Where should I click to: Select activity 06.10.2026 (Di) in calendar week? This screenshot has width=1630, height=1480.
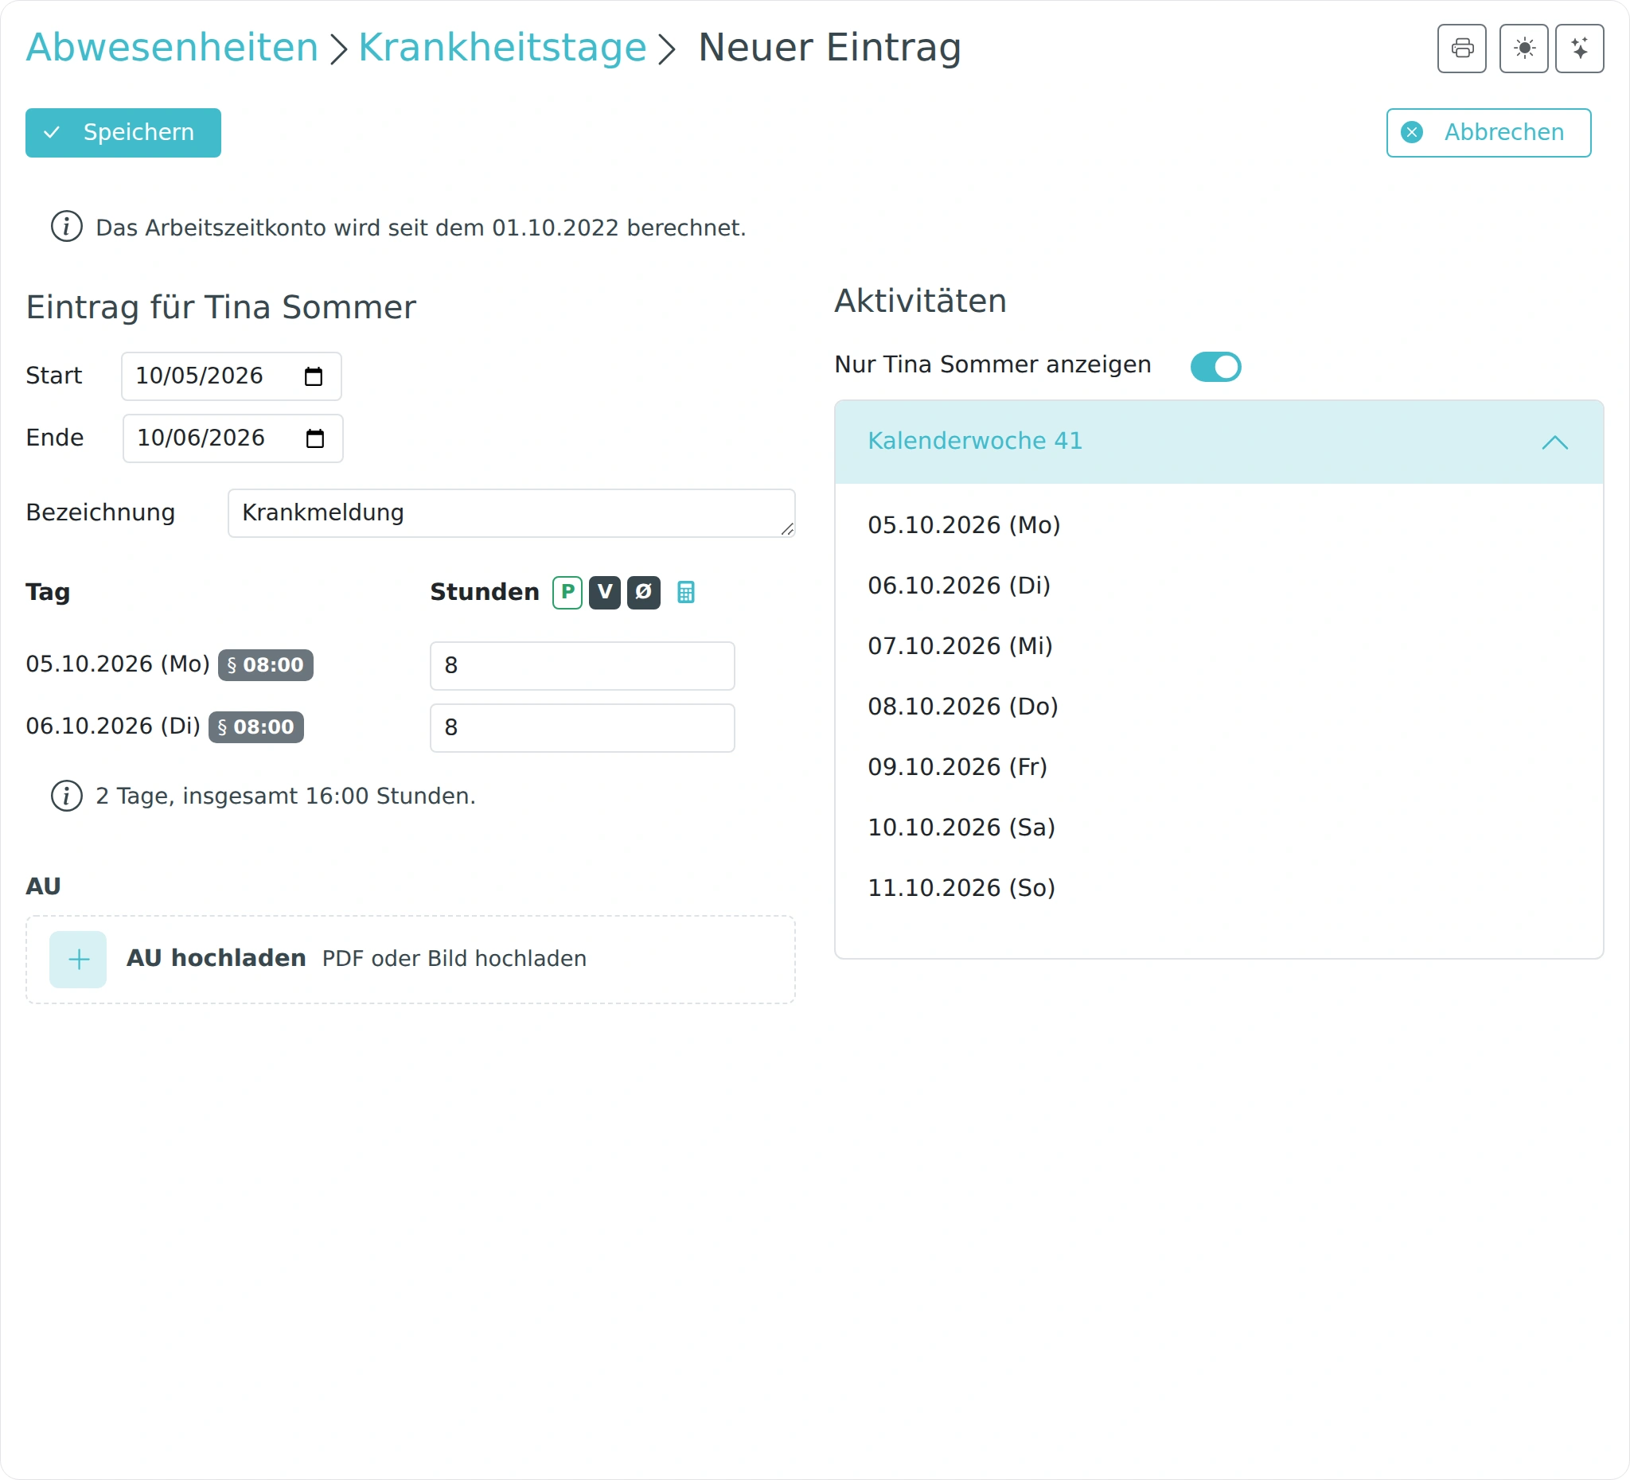tap(959, 585)
